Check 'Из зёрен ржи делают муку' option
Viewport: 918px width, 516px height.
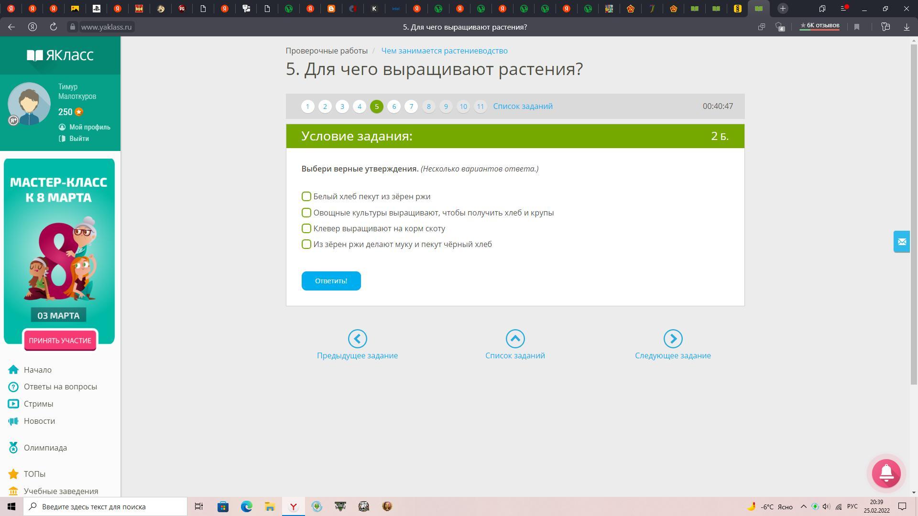pos(306,244)
